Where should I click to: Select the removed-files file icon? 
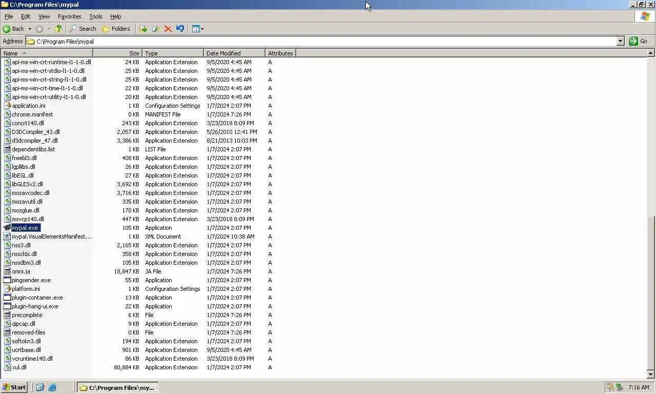point(7,332)
